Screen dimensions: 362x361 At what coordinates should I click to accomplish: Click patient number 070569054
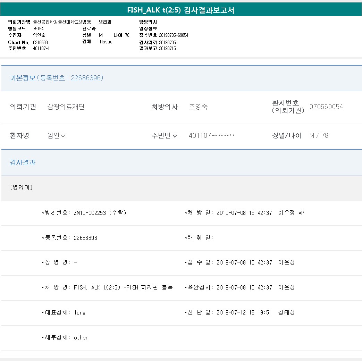point(326,107)
